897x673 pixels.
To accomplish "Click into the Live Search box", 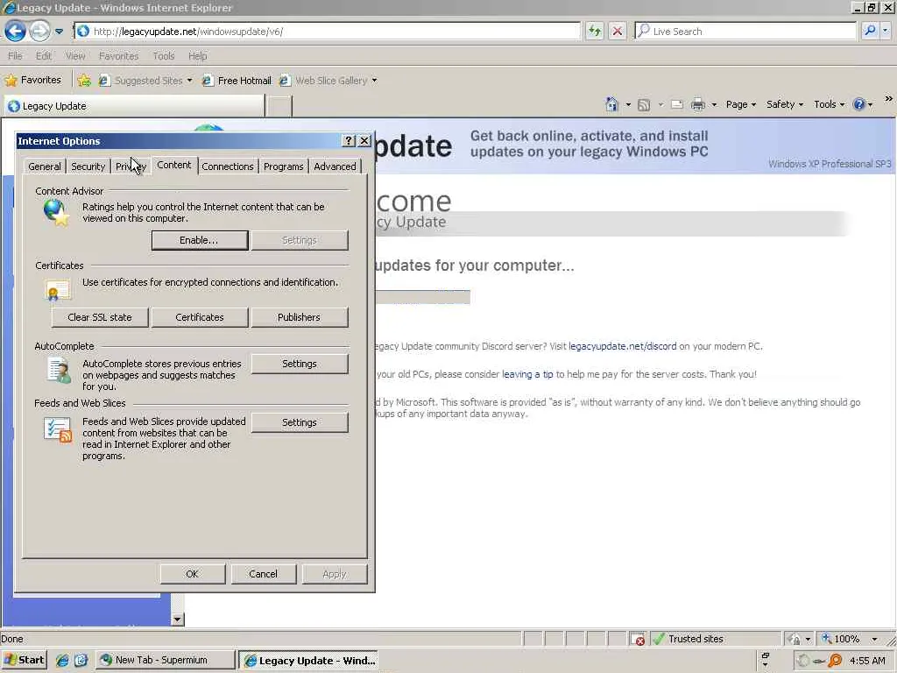I will click(745, 31).
